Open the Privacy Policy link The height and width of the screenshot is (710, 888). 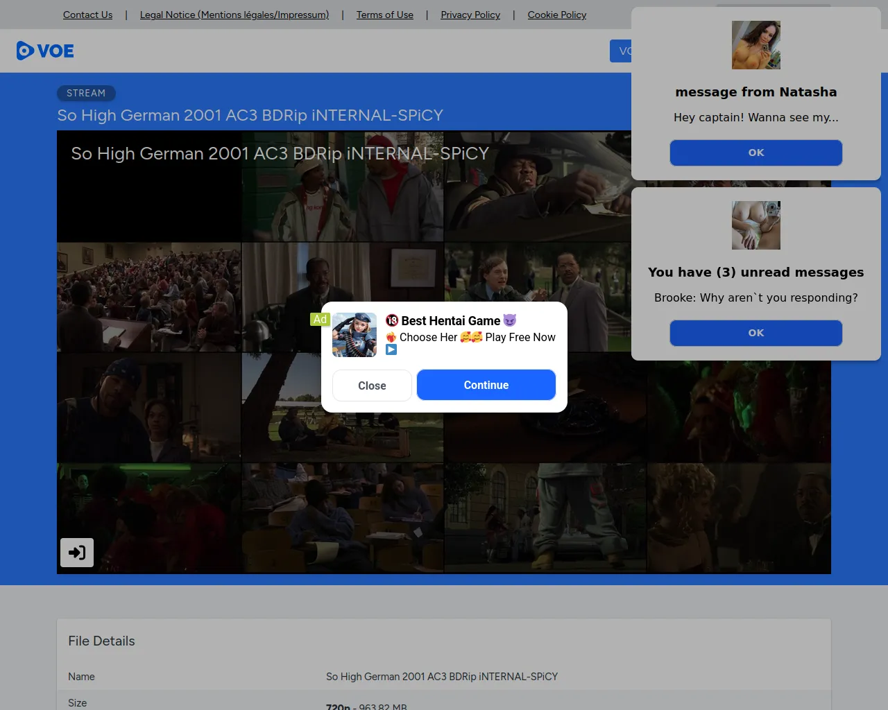tap(470, 15)
